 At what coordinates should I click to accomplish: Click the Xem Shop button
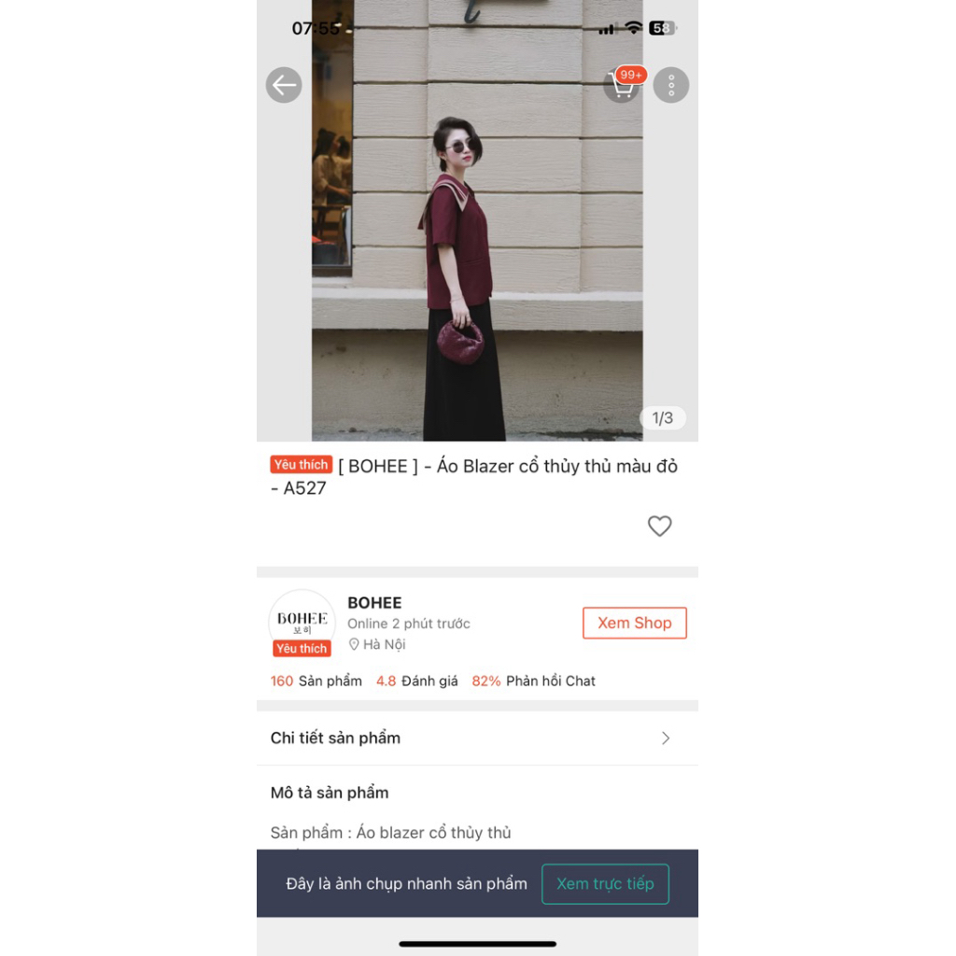(634, 623)
